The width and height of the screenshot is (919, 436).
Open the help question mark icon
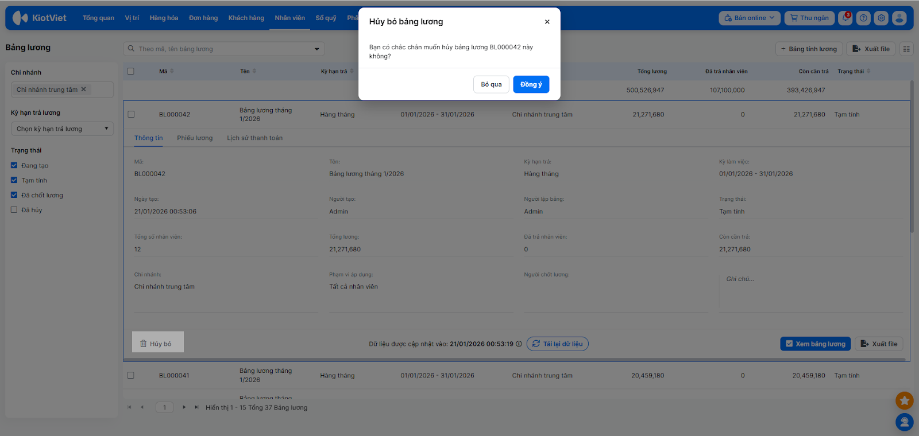[863, 18]
